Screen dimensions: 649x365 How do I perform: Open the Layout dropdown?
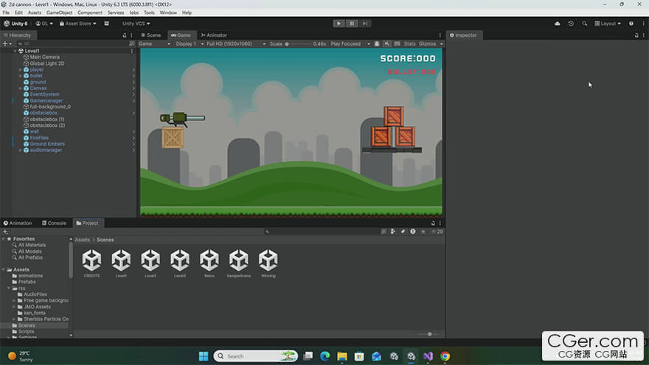[x=608, y=24]
